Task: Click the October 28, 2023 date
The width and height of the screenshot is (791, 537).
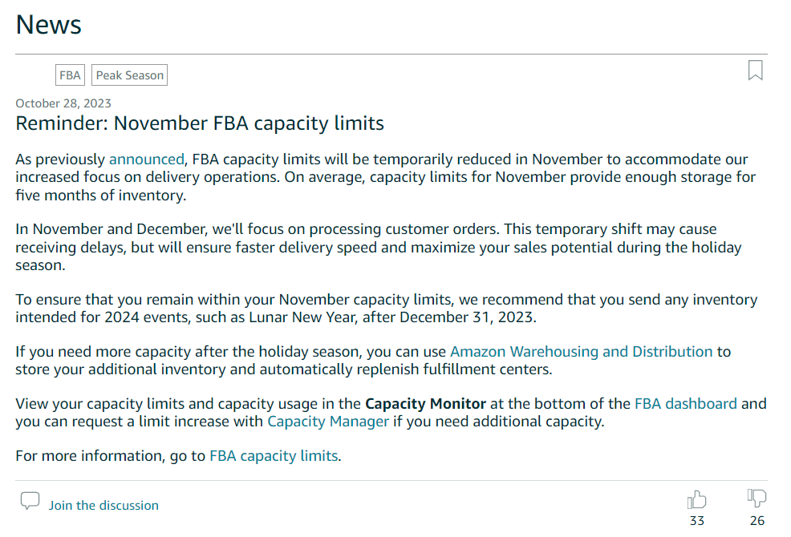Action: (x=63, y=103)
